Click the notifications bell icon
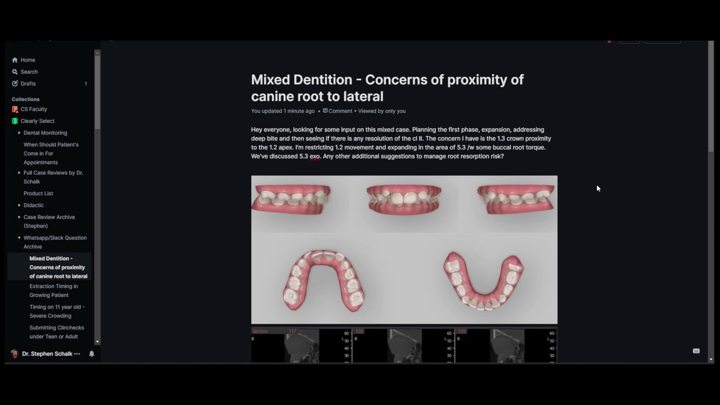The width and height of the screenshot is (720, 405). click(x=92, y=354)
